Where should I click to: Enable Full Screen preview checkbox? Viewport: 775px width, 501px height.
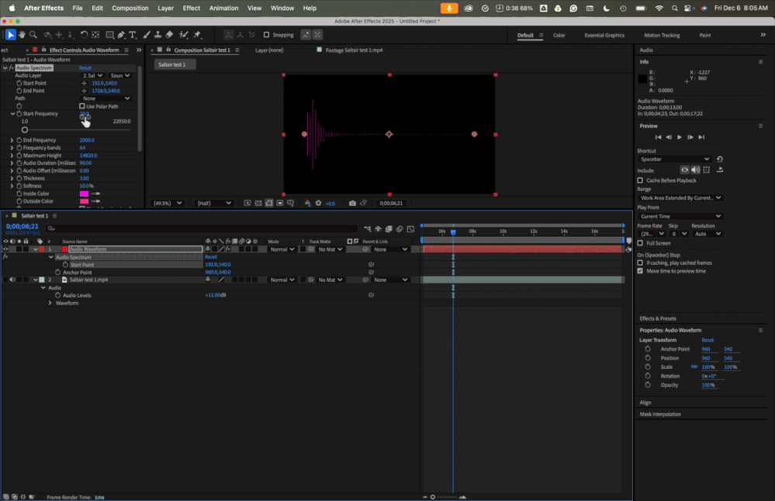point(640,243)
